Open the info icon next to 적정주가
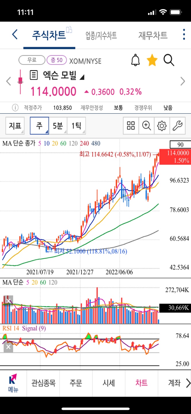Image resolution: width=191 pixels, height=414 pixels. (x=15, y=108)
